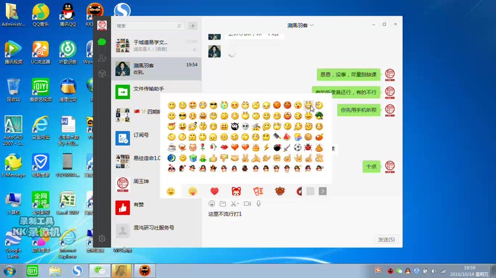Open 腾讯QQ penguin icon on desktop
Image resolution: width=496 pixels, height=278 pixels.
click(x=68, y=15)
